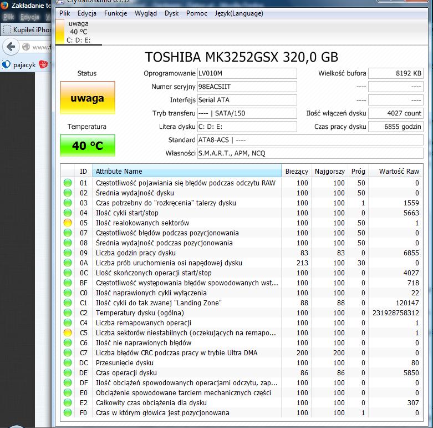Click the green status icon of row 03
The image size is (433, 428).
[x=68, y=203]
